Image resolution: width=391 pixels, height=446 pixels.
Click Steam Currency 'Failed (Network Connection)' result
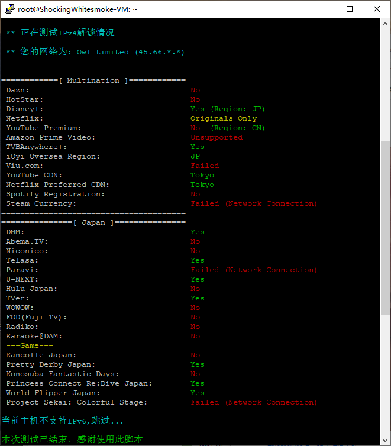[254, 203]
